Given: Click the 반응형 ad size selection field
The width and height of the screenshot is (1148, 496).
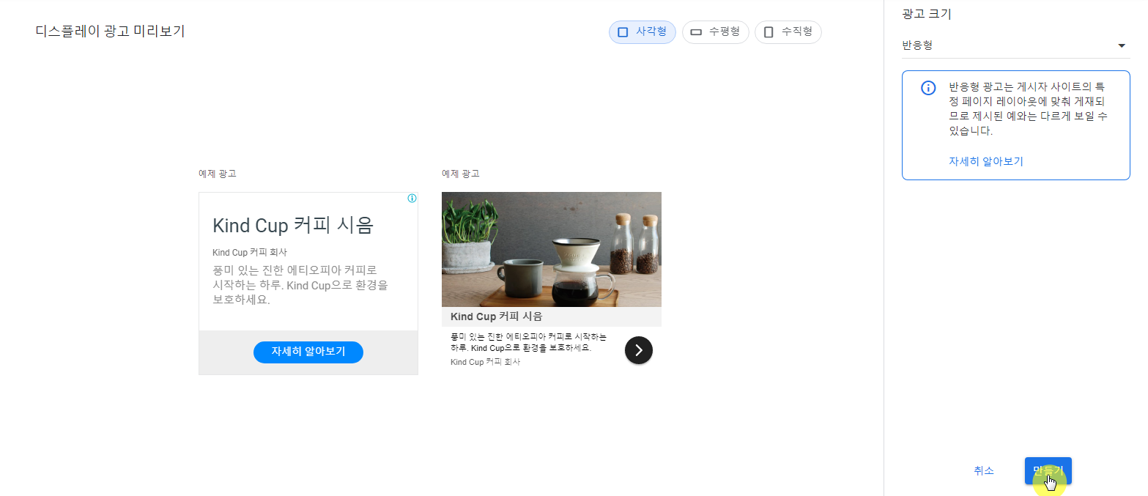Looking at the screenshot, I should click(x=1015, y=45).
